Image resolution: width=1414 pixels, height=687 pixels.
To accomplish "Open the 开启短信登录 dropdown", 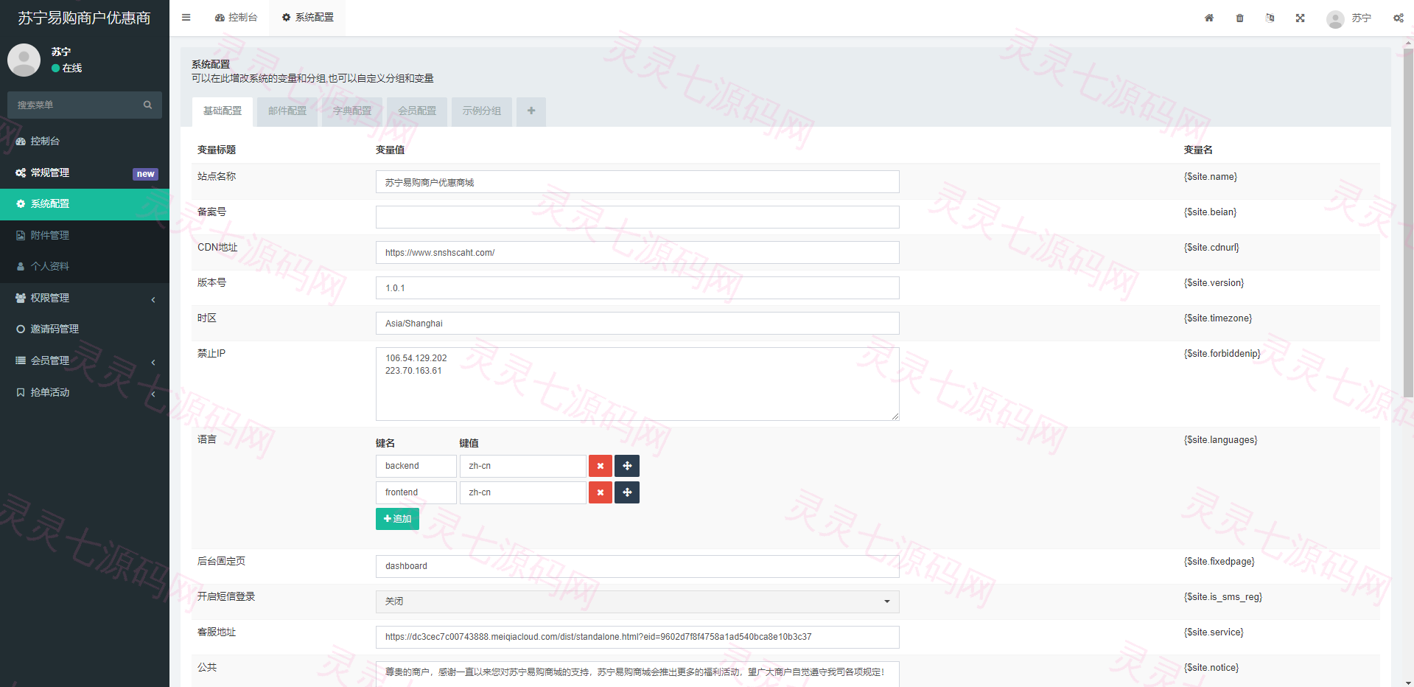I will pos(637,601).
